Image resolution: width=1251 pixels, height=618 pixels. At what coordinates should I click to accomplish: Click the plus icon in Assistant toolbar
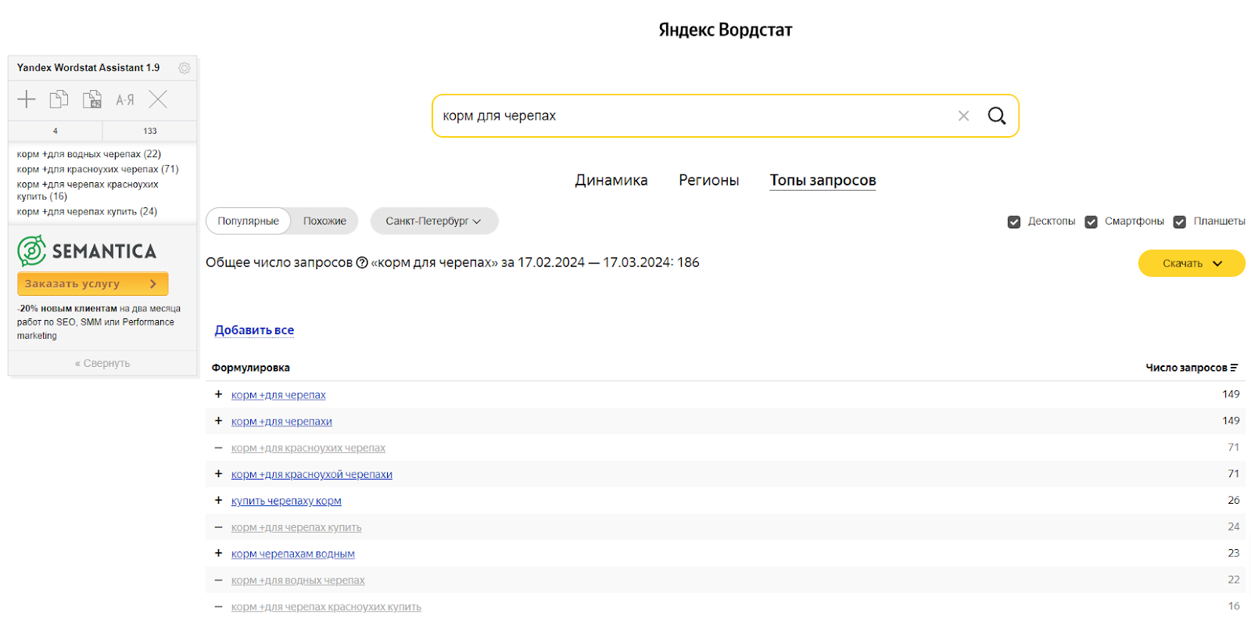coord(27,99)
